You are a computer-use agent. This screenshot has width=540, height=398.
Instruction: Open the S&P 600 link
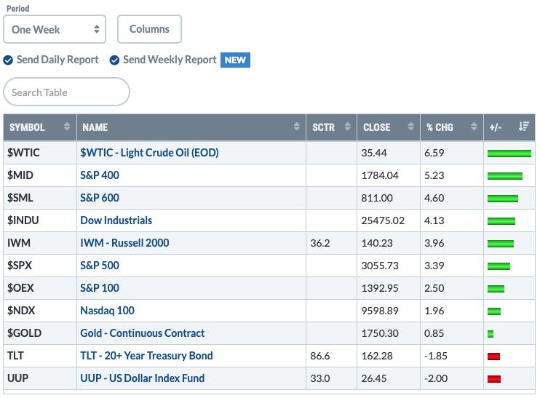click(x=100, y=198)
